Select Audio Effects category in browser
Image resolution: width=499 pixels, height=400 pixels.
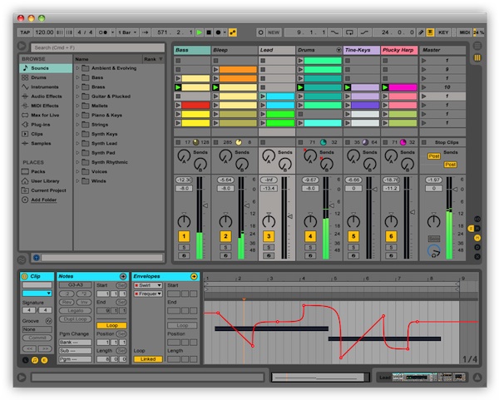[46, 96]
